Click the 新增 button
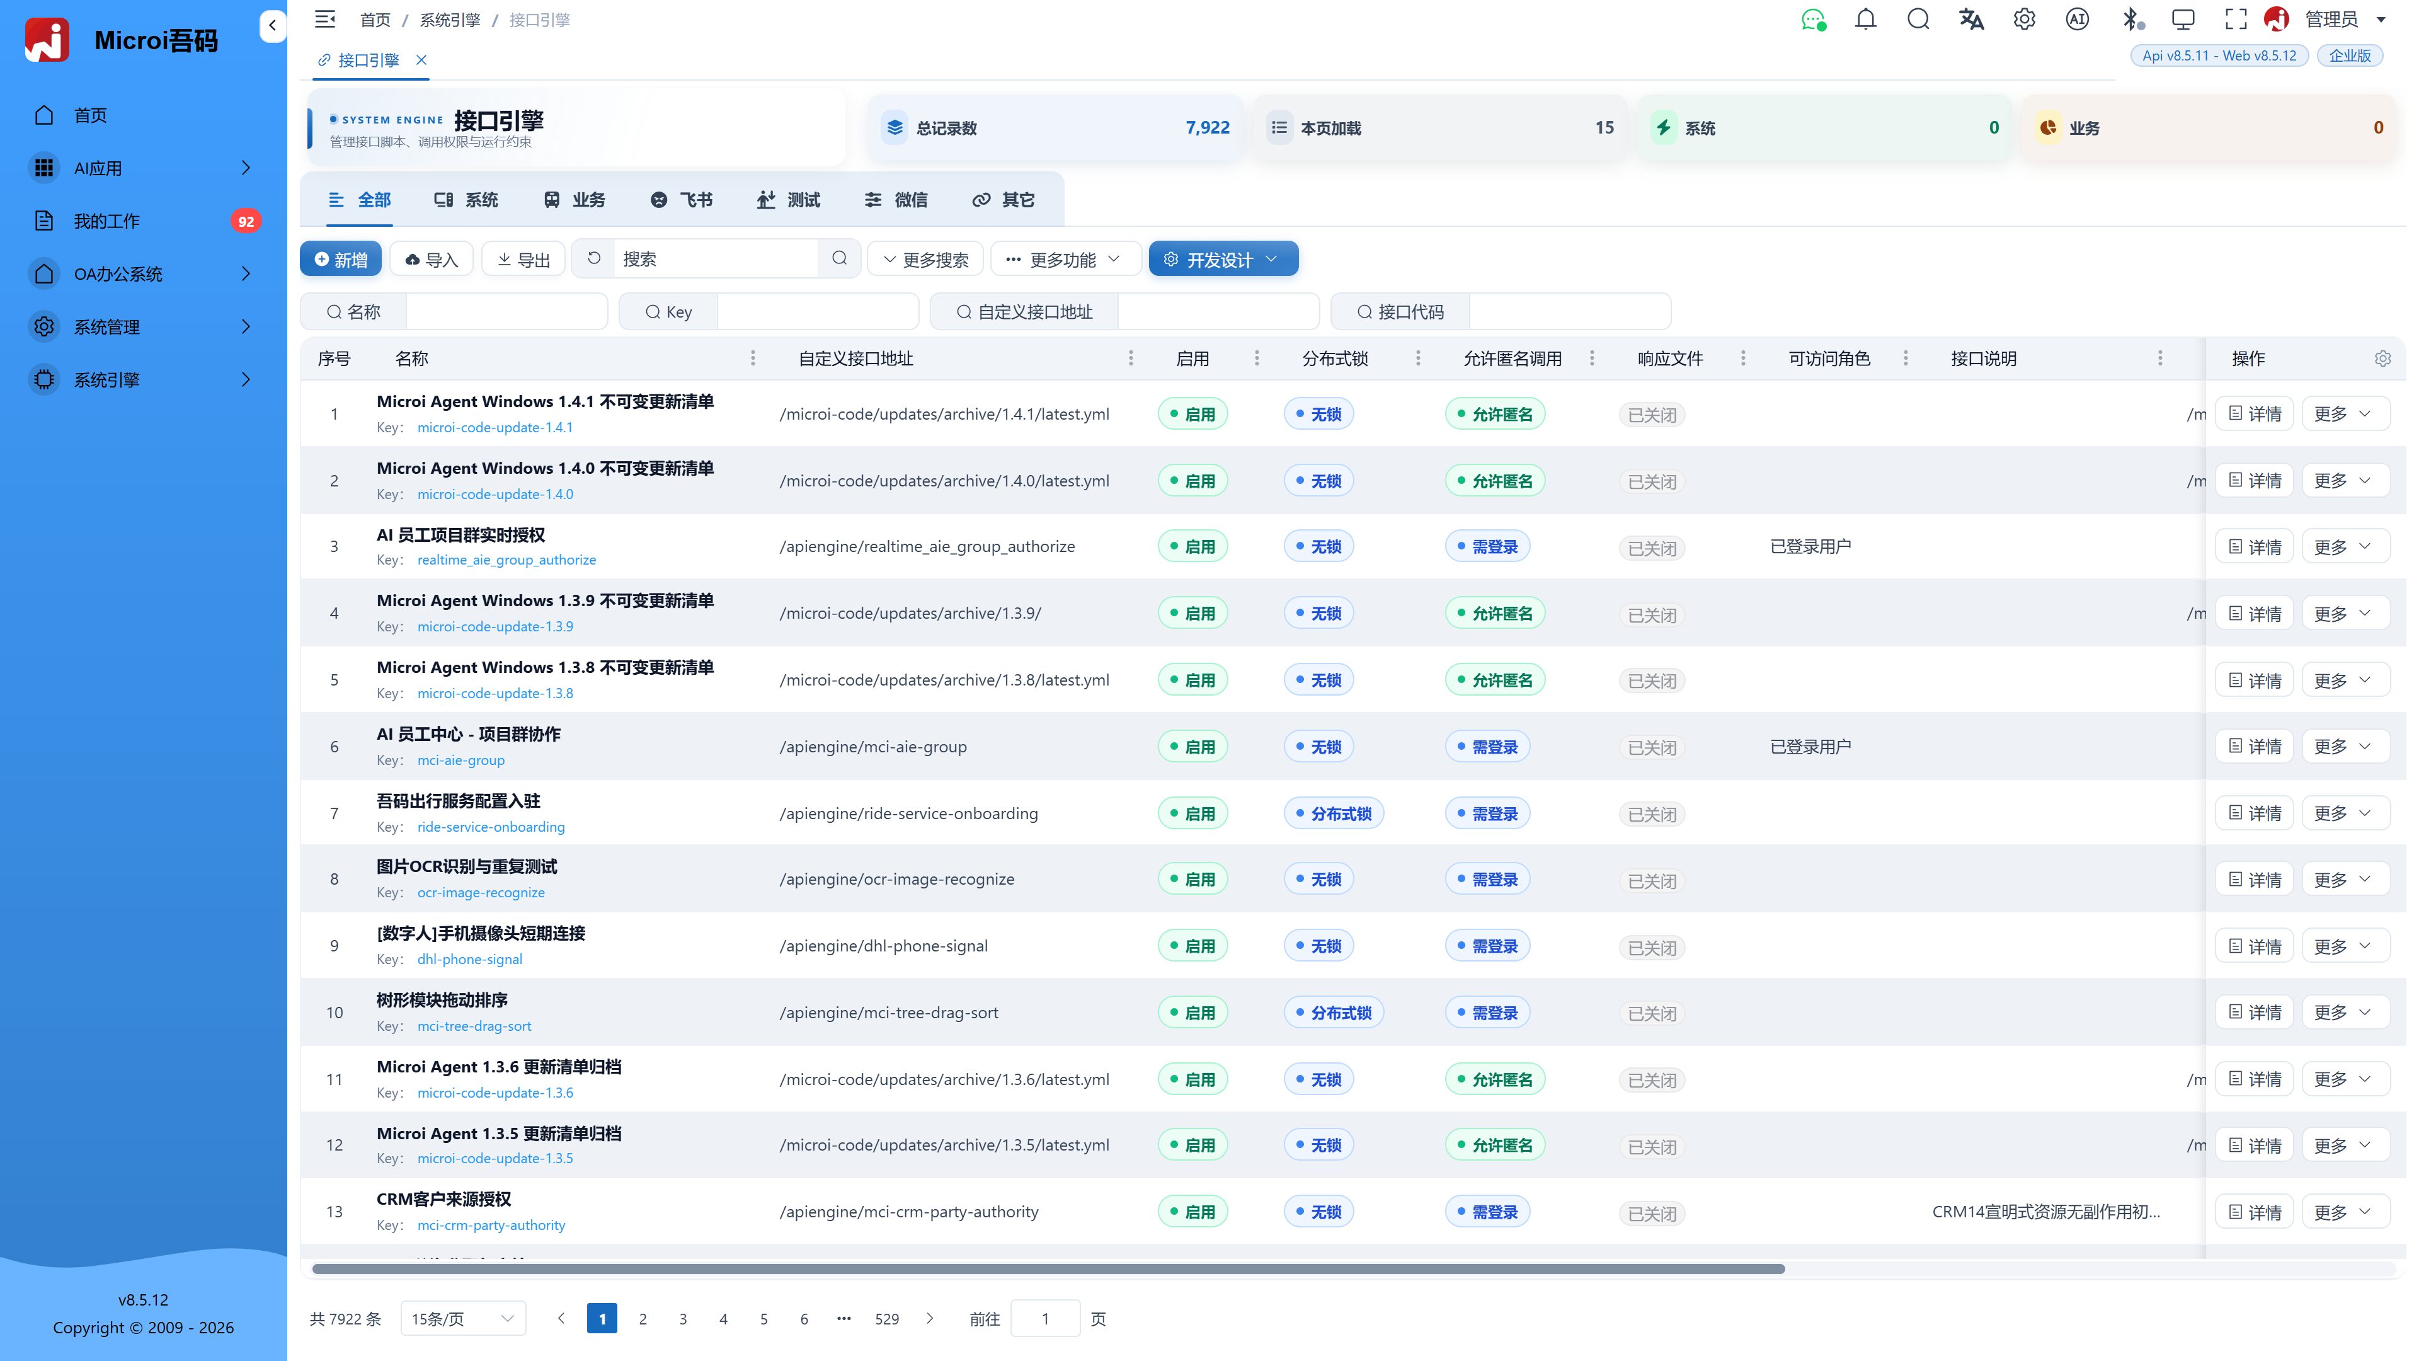2419x1361 pixels. point(341,259)
